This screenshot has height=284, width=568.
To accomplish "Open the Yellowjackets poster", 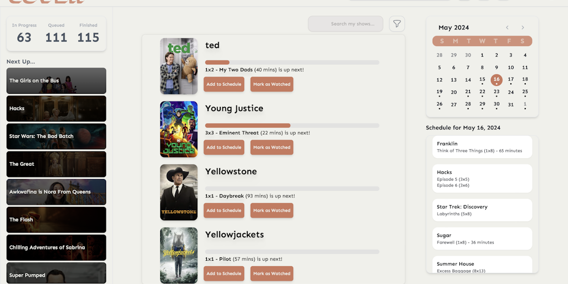I will (179, 255).
